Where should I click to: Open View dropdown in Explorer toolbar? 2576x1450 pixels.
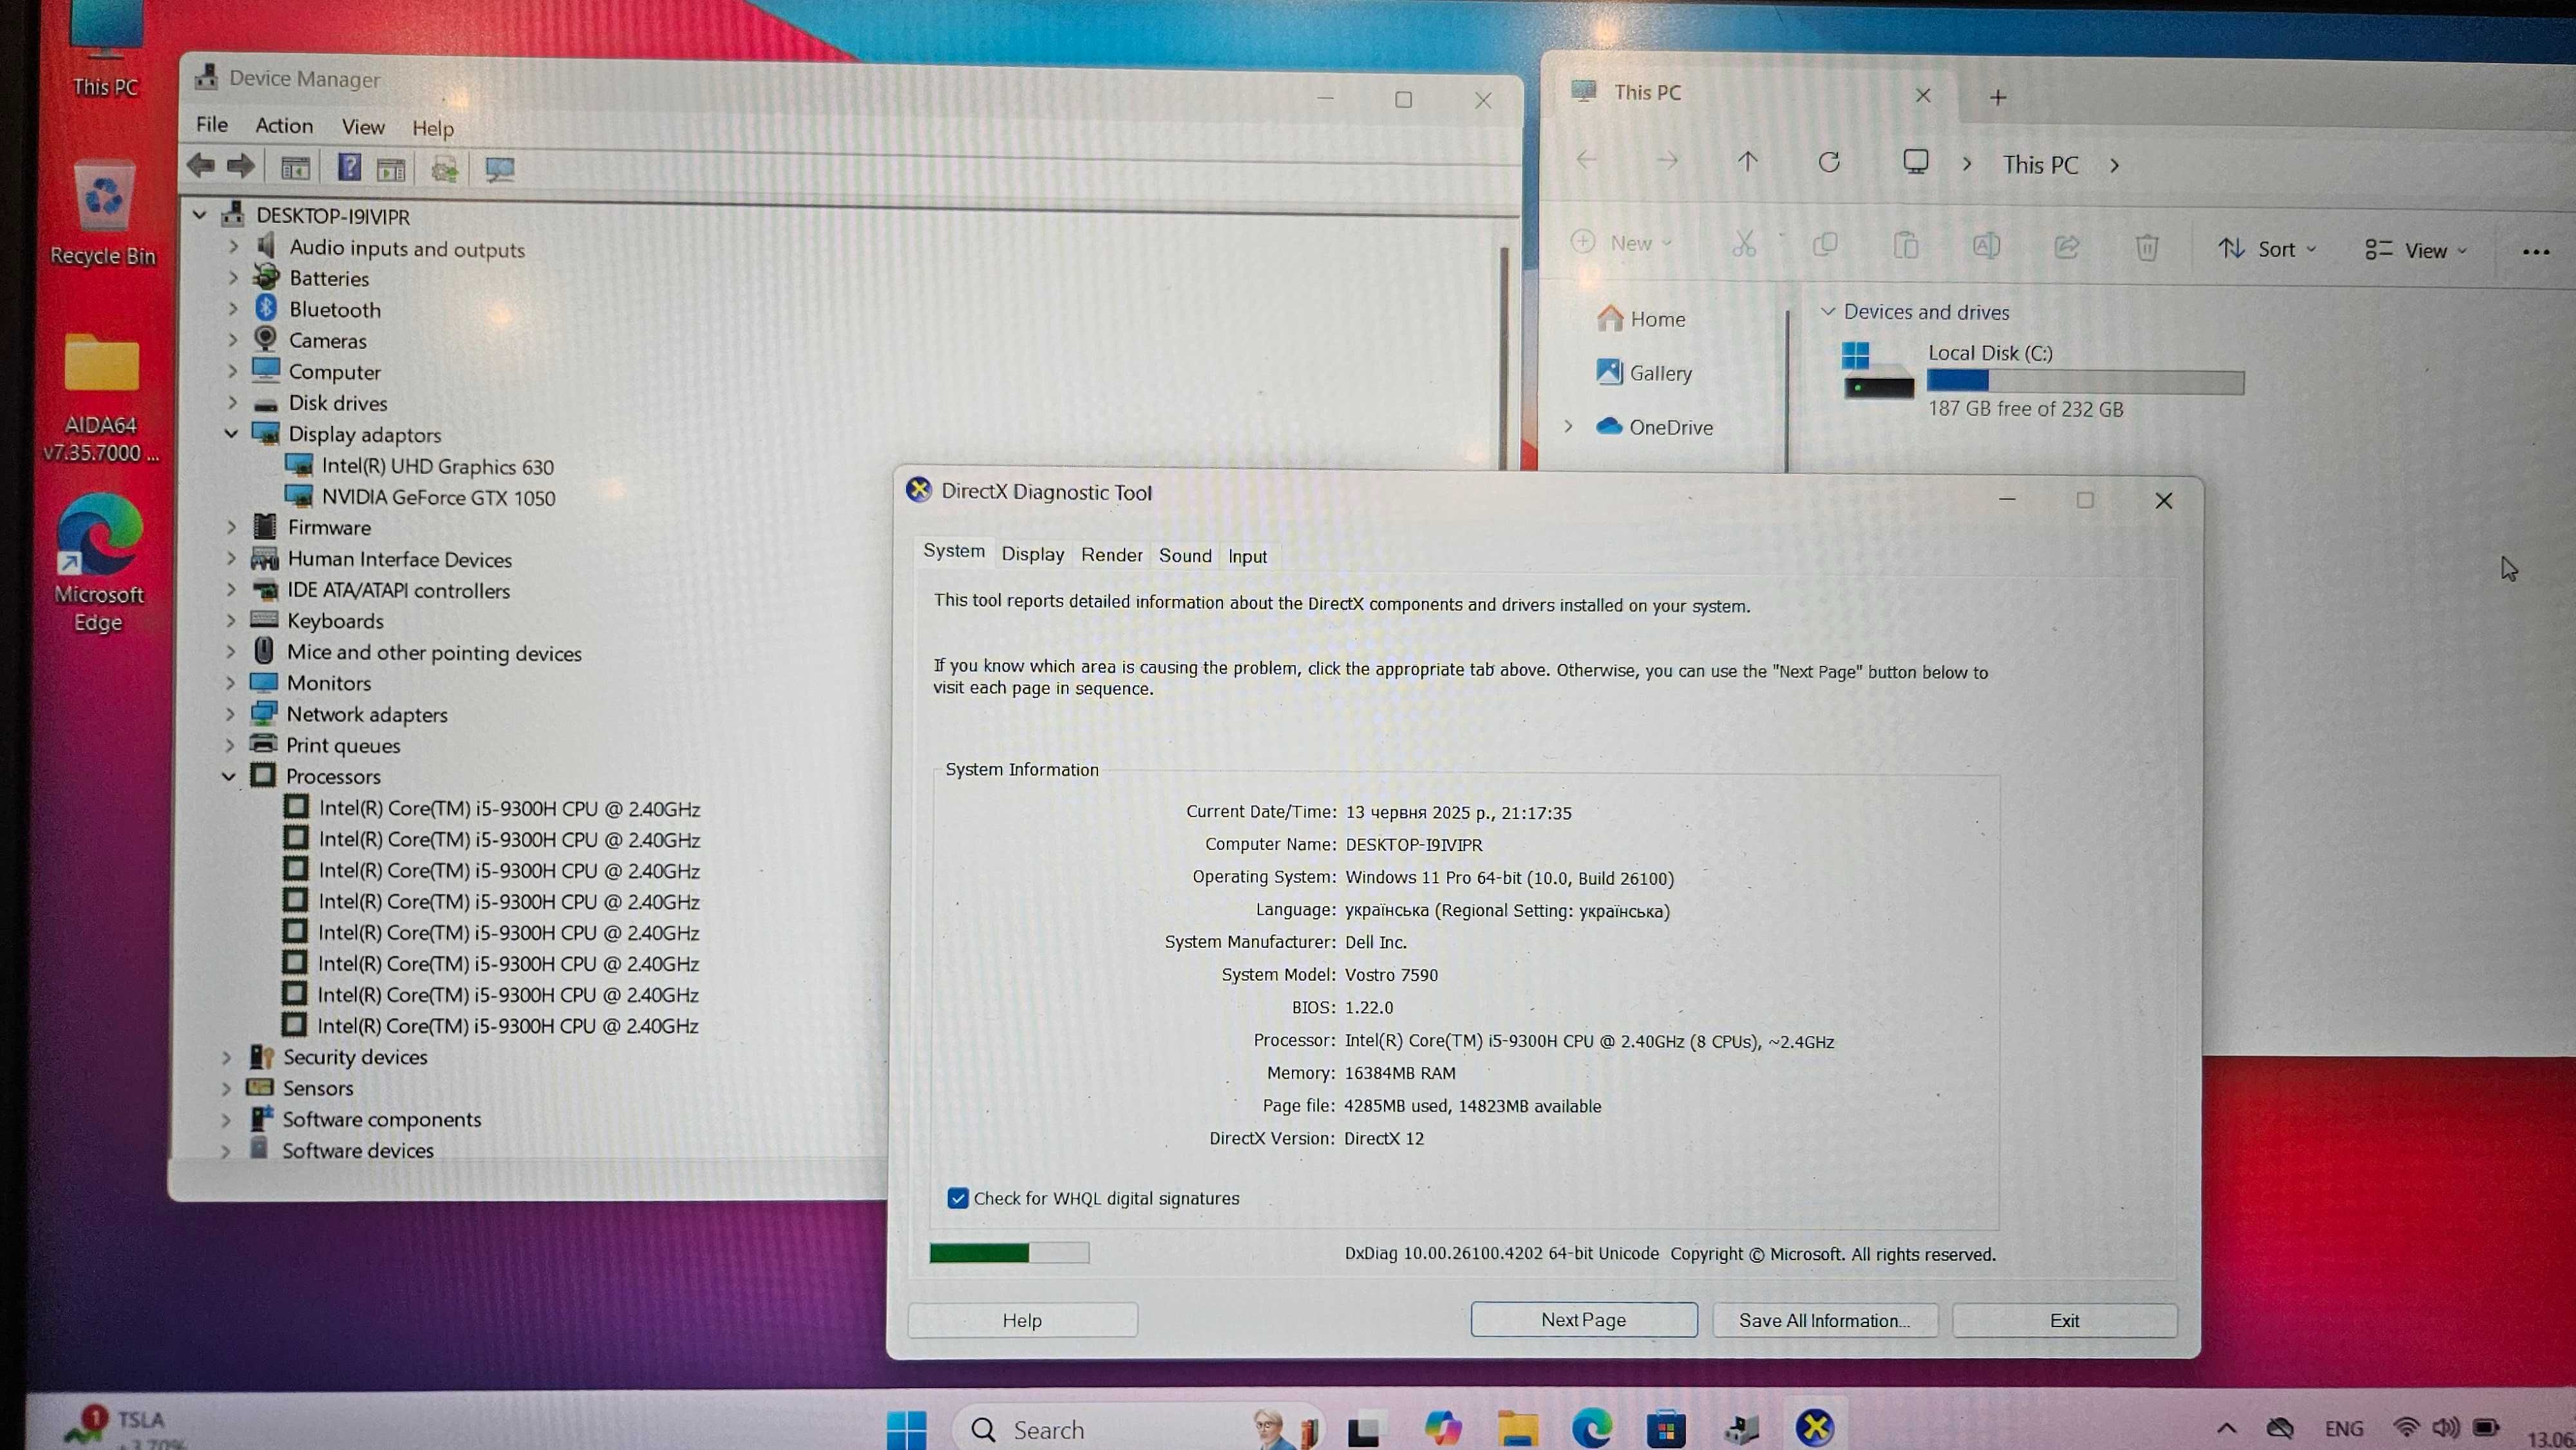pos(2415,250)
